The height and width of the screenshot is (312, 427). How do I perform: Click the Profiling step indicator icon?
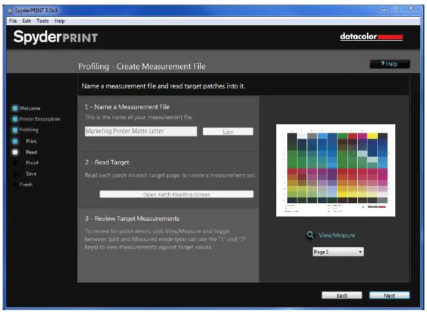[15, 130]
